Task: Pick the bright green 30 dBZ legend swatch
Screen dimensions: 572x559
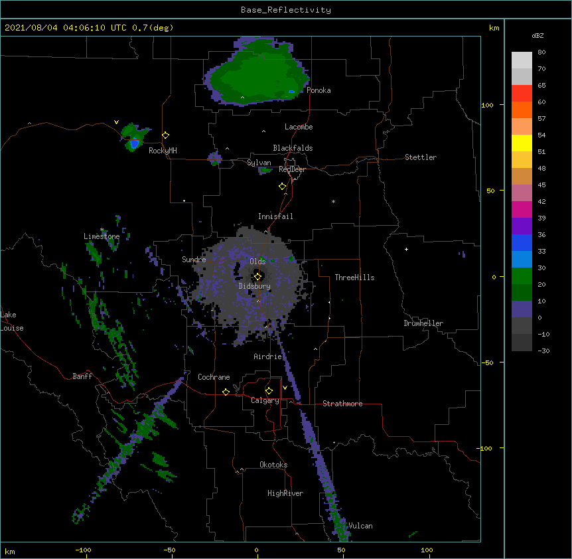Action: pyautogui.click(x=522, y=276)
